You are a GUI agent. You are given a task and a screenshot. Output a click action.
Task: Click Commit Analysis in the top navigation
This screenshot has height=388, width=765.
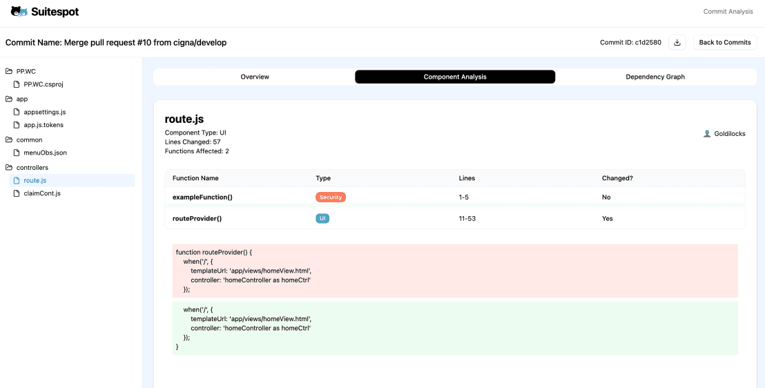(x=728, y=12)
